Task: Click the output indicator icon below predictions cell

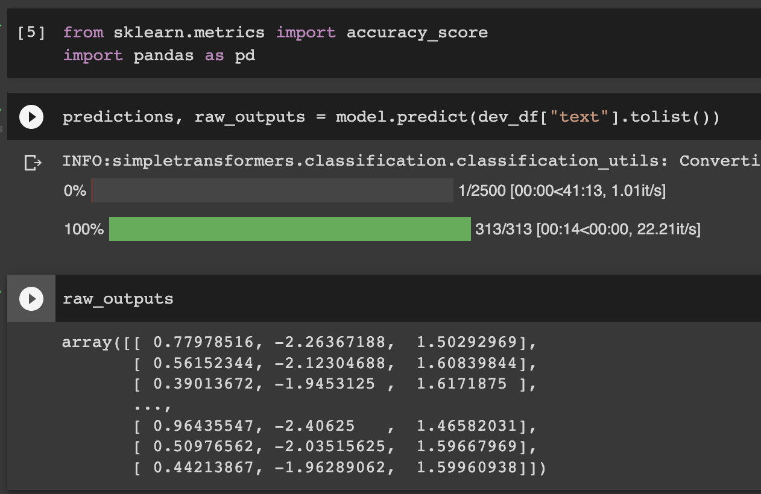Action: [x=33, y=161]
